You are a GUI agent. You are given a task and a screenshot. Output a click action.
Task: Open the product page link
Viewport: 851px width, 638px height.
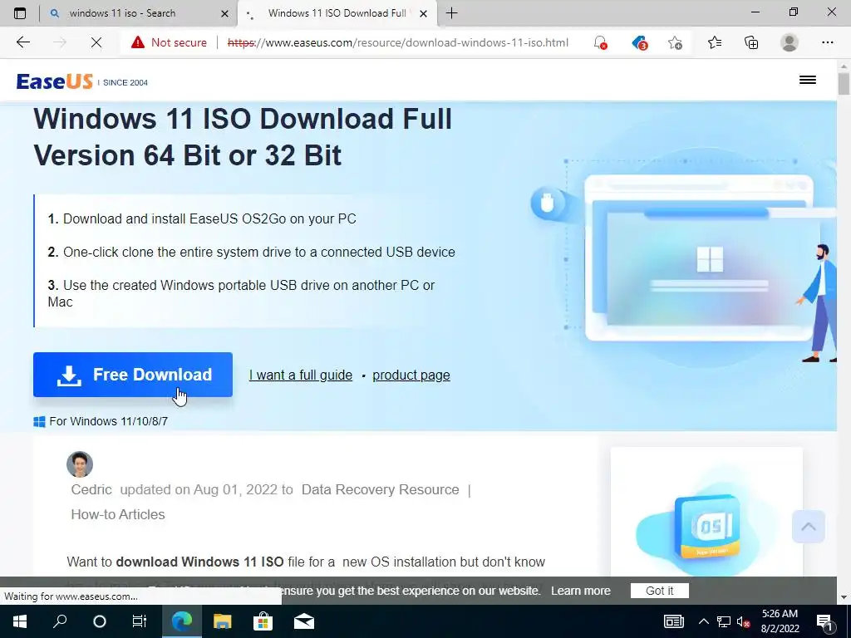coord(411,375)
